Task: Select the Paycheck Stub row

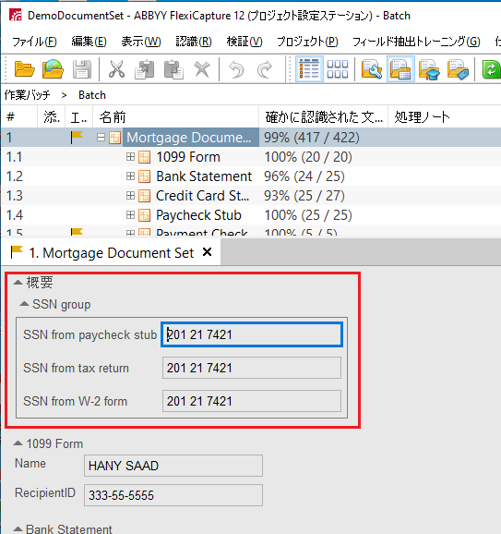Action: click(251, 215)
